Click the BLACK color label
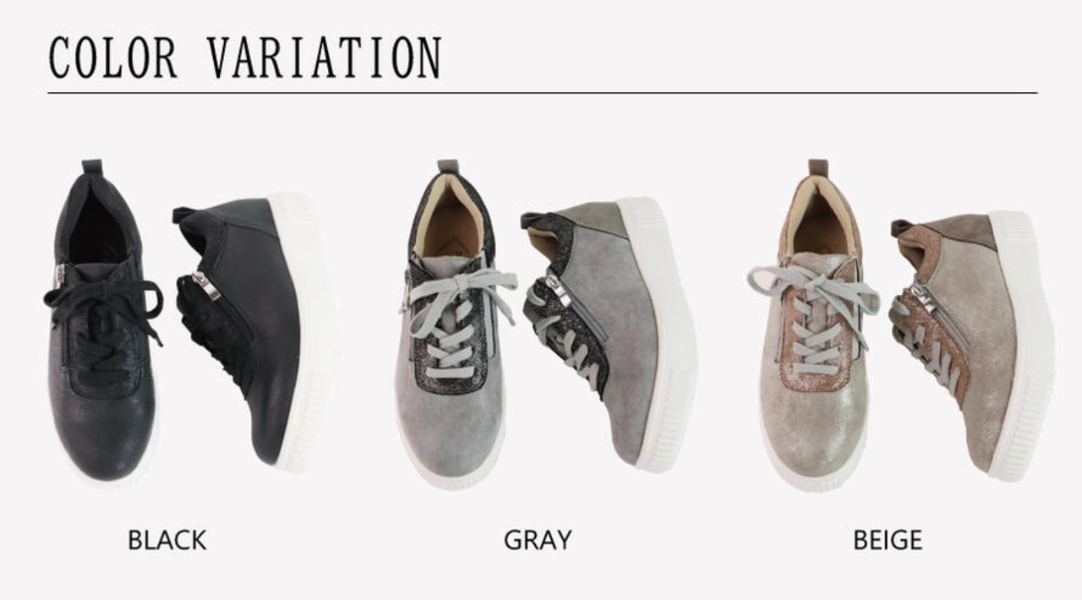 (x=167, y=539)
